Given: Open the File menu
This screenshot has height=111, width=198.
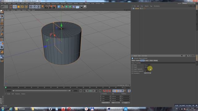Looking at the screenshot, I should (2, 3).
